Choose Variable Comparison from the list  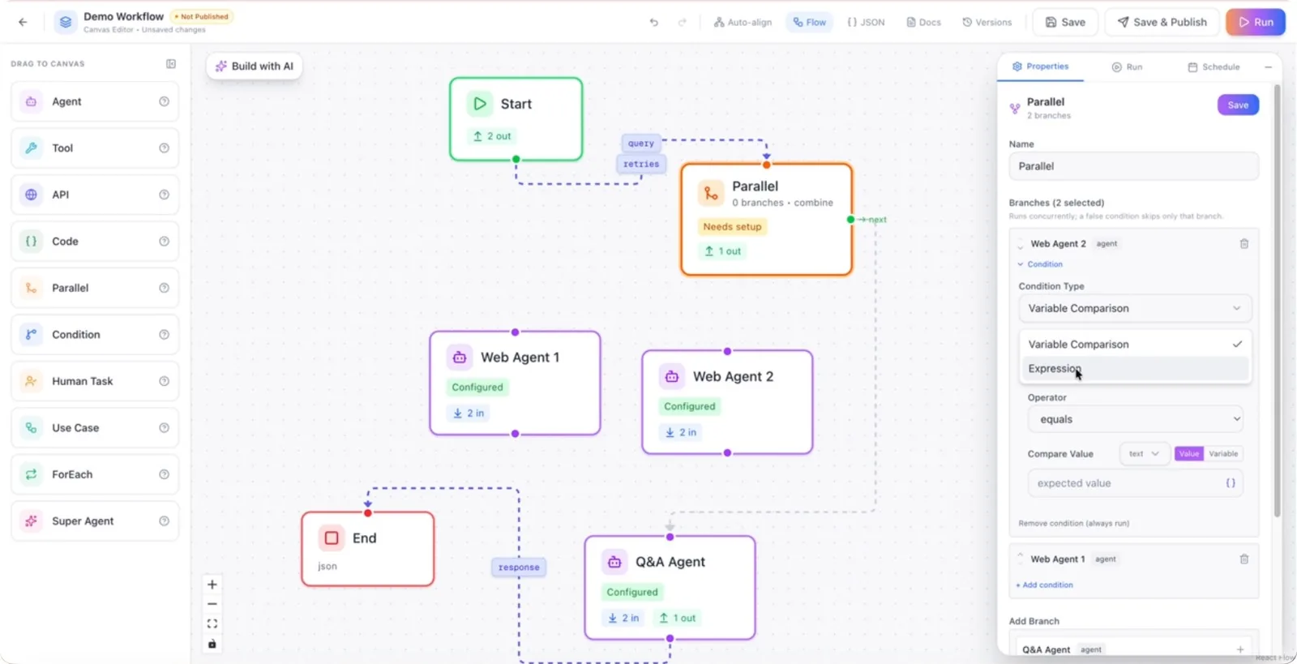(x=1134, y=345)
